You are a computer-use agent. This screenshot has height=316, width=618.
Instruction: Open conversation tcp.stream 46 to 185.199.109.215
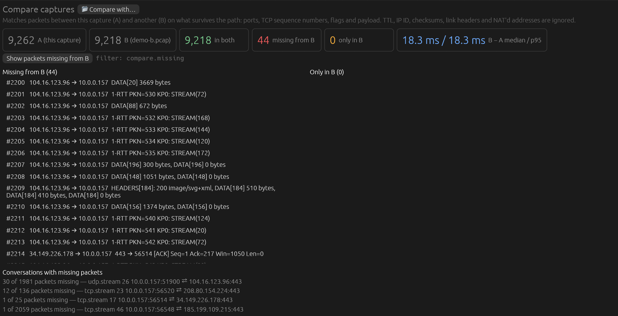123,309
